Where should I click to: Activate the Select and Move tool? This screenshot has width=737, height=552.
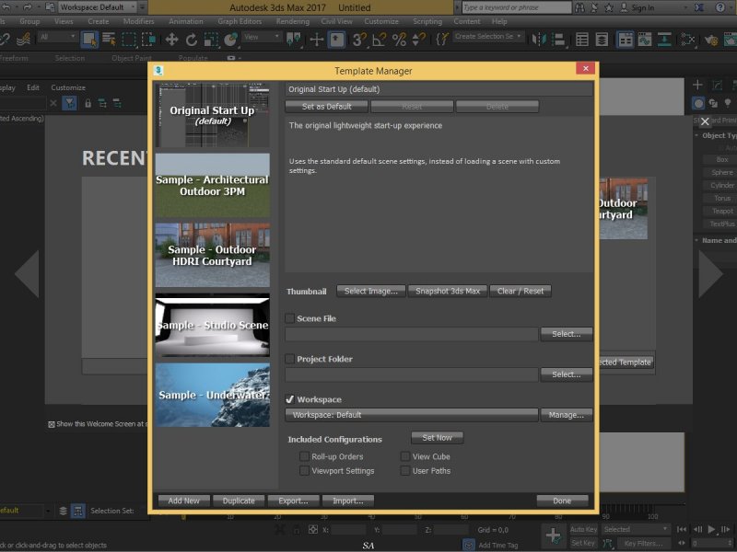[x=171, y=40]
